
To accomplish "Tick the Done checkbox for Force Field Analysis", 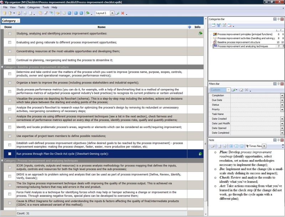I will tap(10, 194).
